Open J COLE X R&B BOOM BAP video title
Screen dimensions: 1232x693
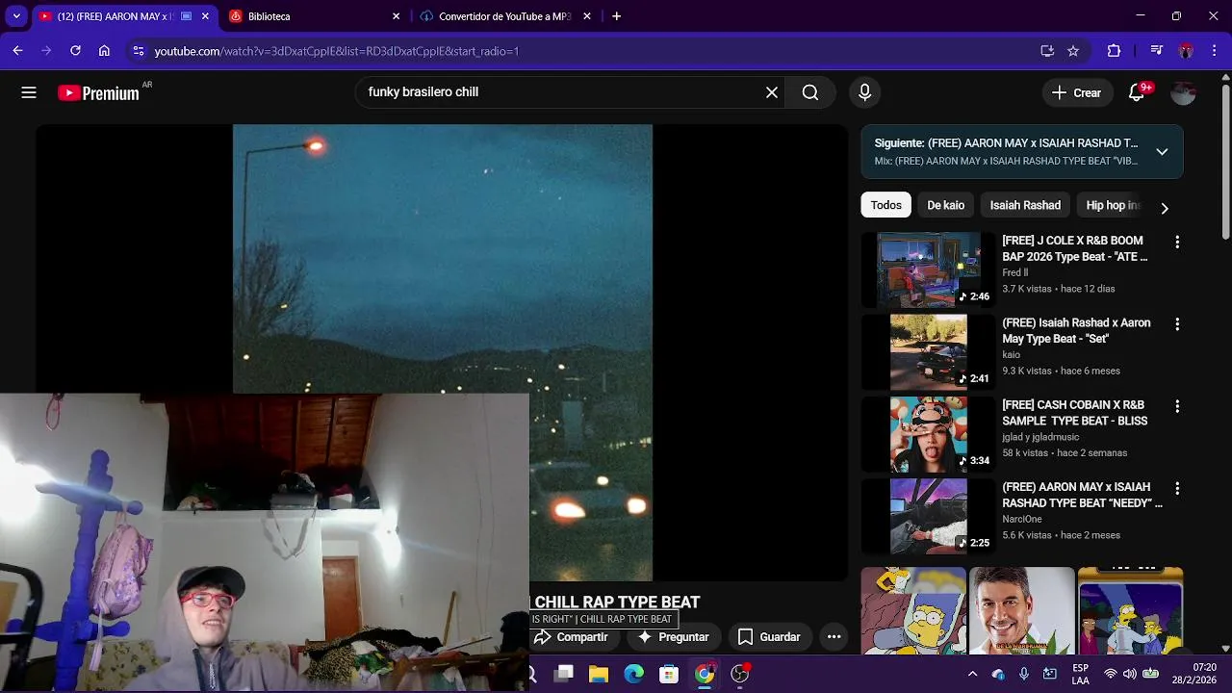click(1075, 248)
